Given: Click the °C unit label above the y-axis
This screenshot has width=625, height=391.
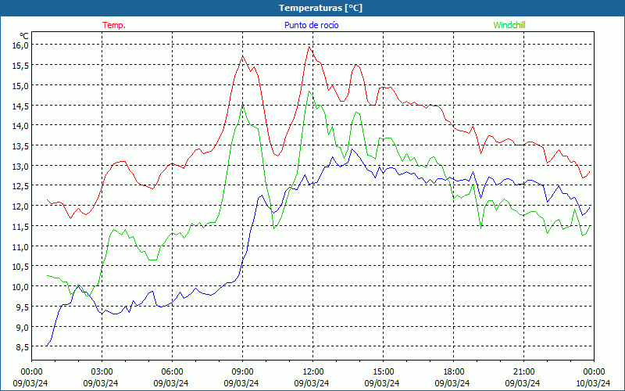Looking at the screenshot, I should pos(24,36).
